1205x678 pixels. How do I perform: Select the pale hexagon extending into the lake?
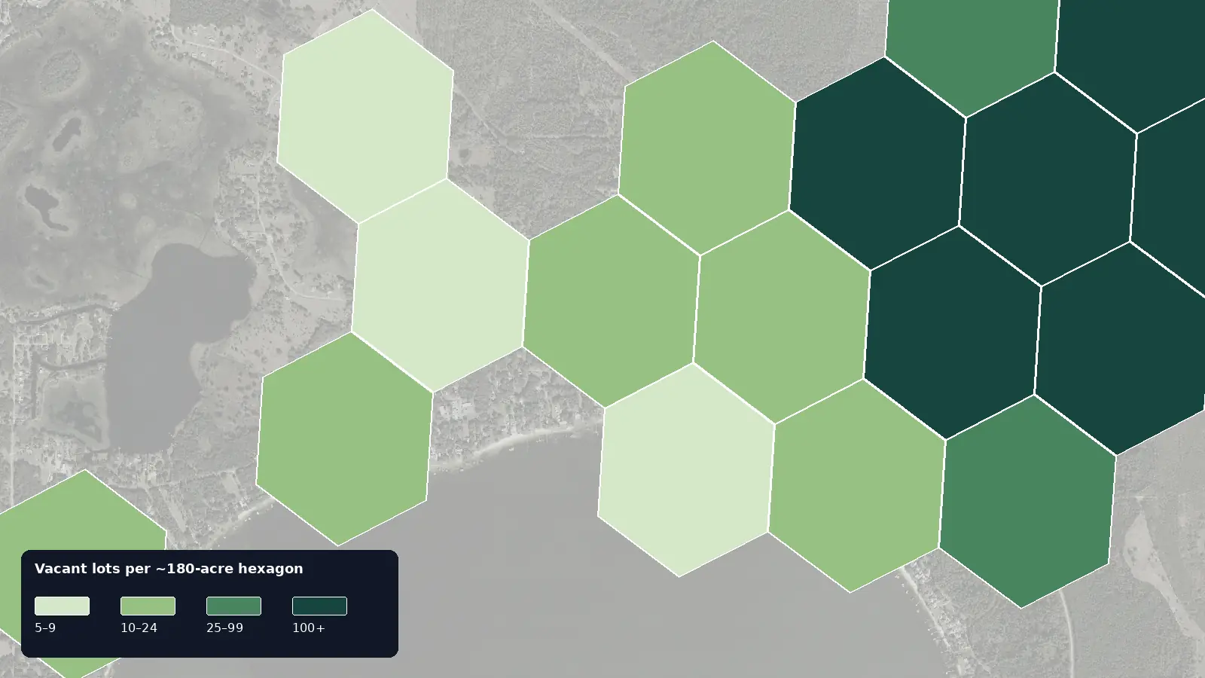click(686, 470)
